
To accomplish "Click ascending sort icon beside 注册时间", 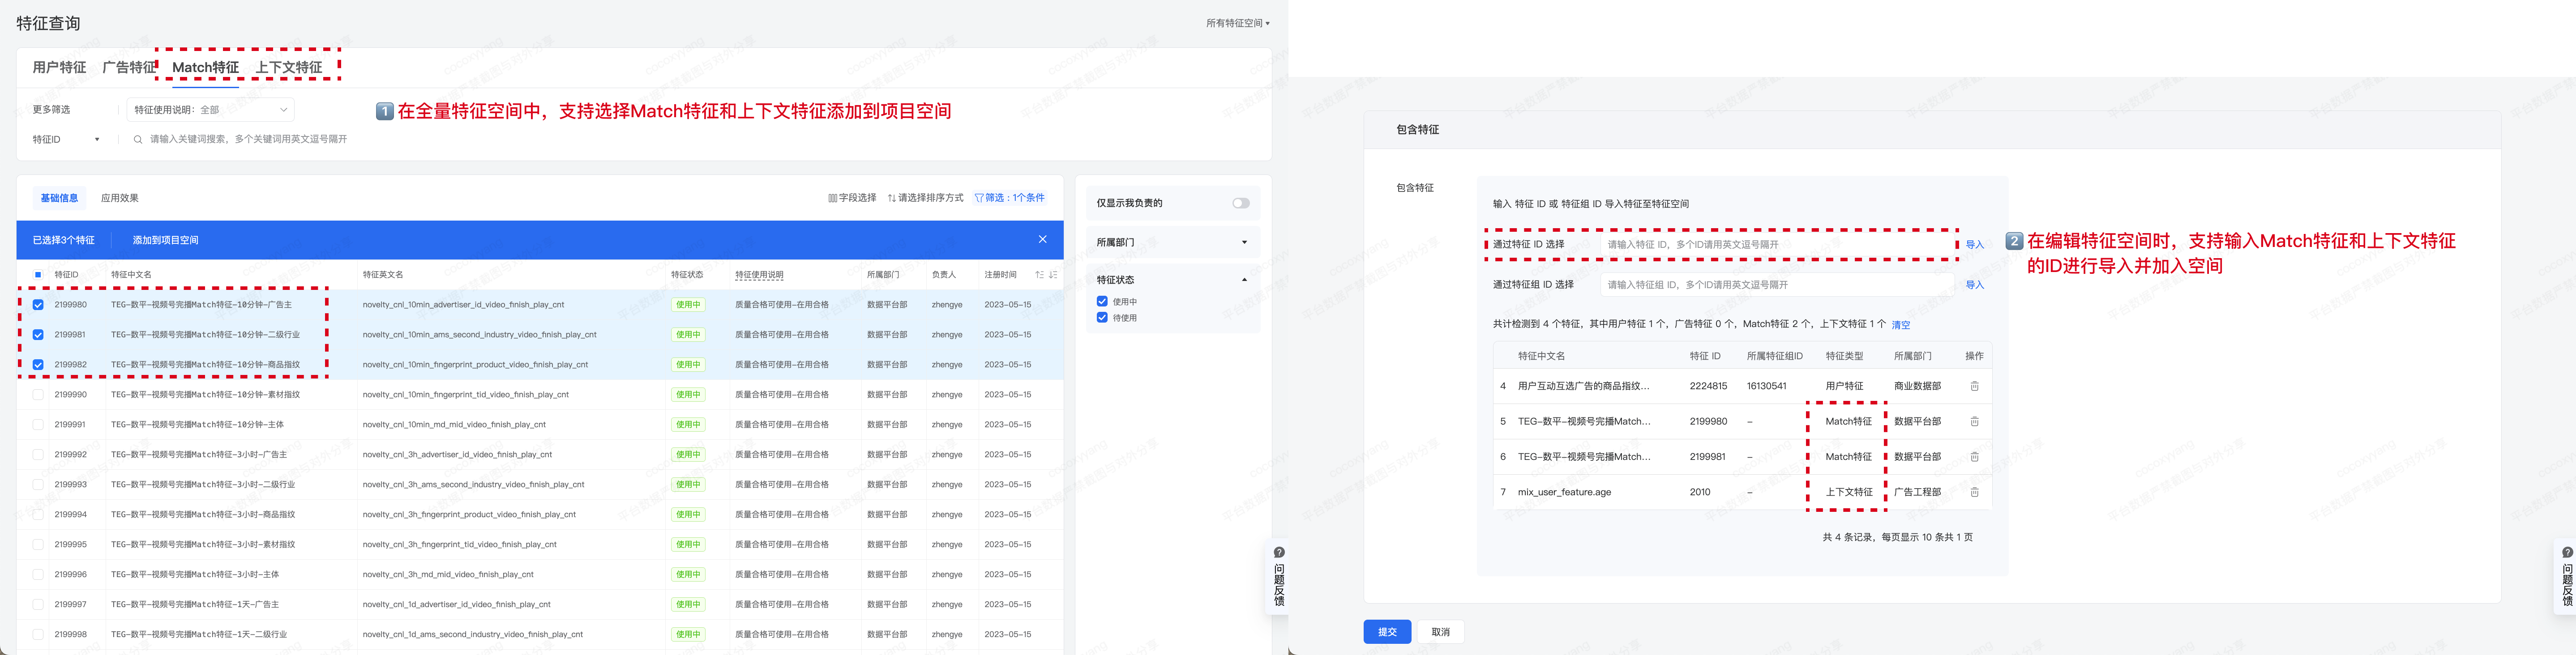I will coord(1039,275).
